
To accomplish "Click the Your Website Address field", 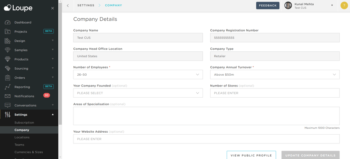I will pos(206,139).
